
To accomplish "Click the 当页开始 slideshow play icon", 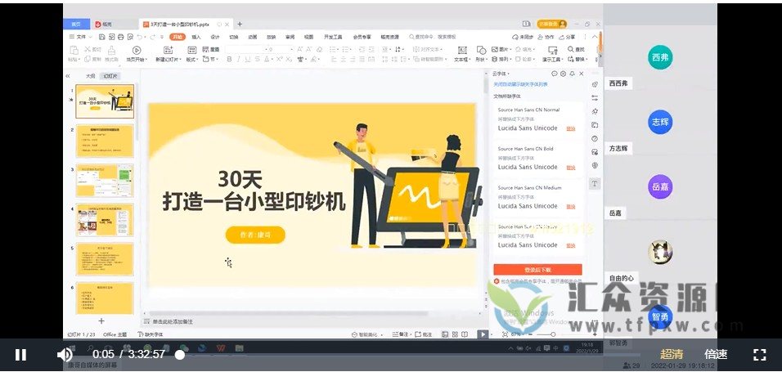I will pyautogui.click(x=136, y=51).
